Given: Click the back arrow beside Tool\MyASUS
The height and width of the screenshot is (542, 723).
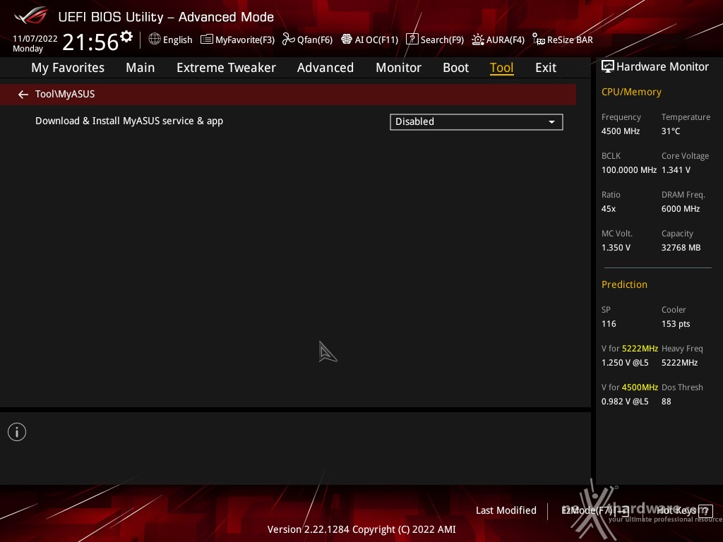Looking at the screenshot, I should 23,95.
